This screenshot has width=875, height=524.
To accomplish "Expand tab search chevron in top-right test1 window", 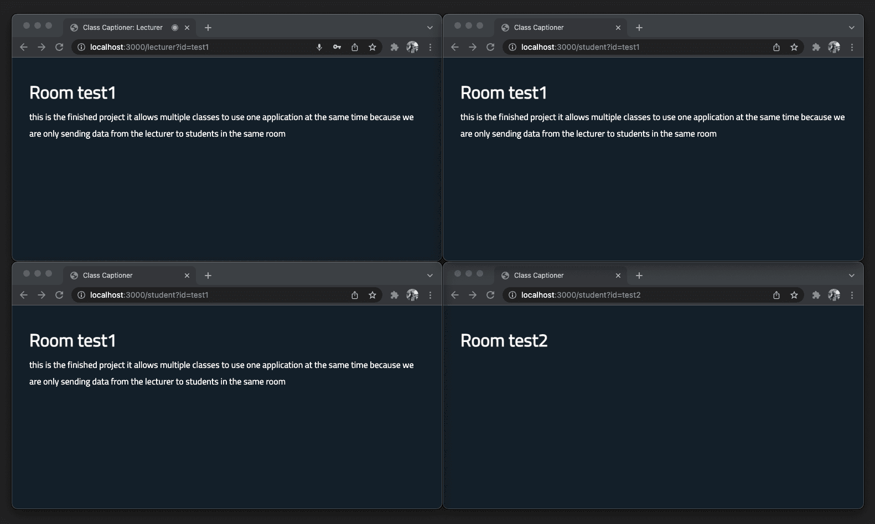I will (852, 28).
